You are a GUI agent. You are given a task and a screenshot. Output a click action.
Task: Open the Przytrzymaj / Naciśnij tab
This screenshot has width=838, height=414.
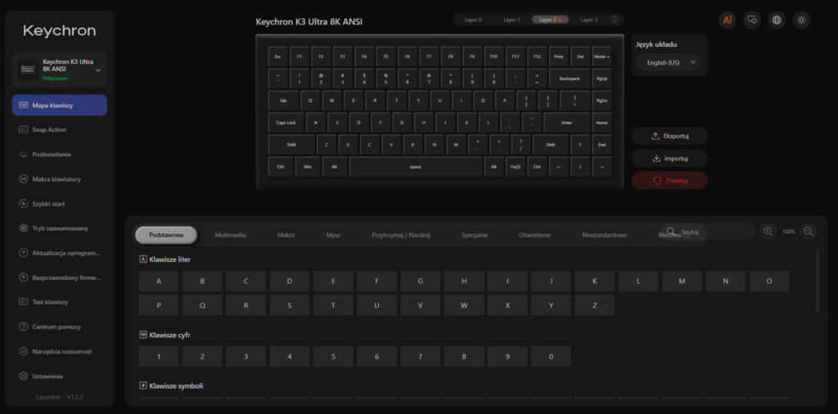tap(401, 235)
